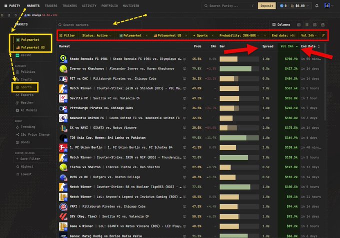Remove the Probability filter chip
Screen dimensions: 340x238
[x=265, y=35]
